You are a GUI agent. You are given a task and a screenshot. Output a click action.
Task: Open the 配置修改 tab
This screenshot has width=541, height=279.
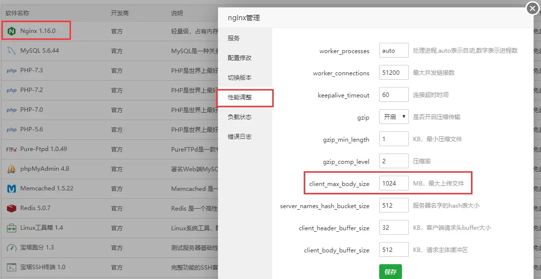click(x=240, y=58)
